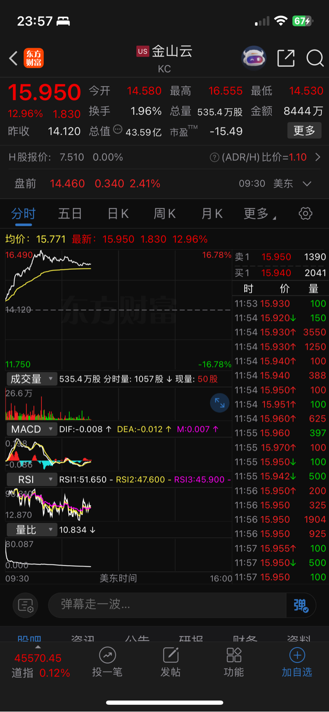The width and height of the screenshot is (329, 712).
Task: Tap the 弹 danmaku toggle
Action: coord(301,605)
